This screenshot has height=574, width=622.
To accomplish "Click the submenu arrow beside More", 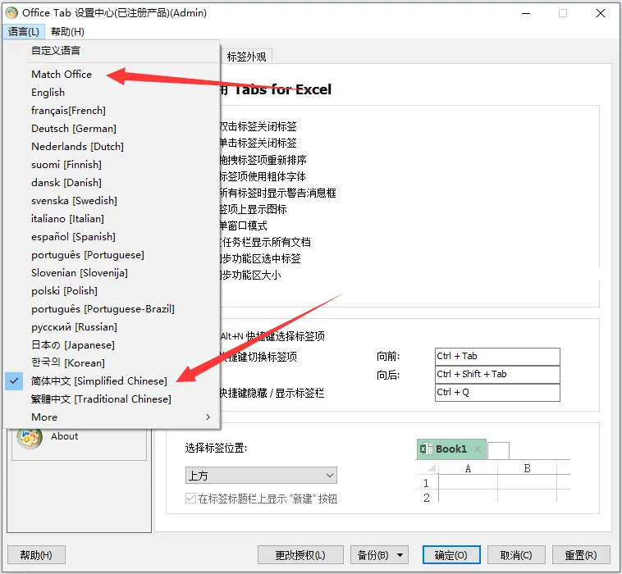I will (208, 417).
